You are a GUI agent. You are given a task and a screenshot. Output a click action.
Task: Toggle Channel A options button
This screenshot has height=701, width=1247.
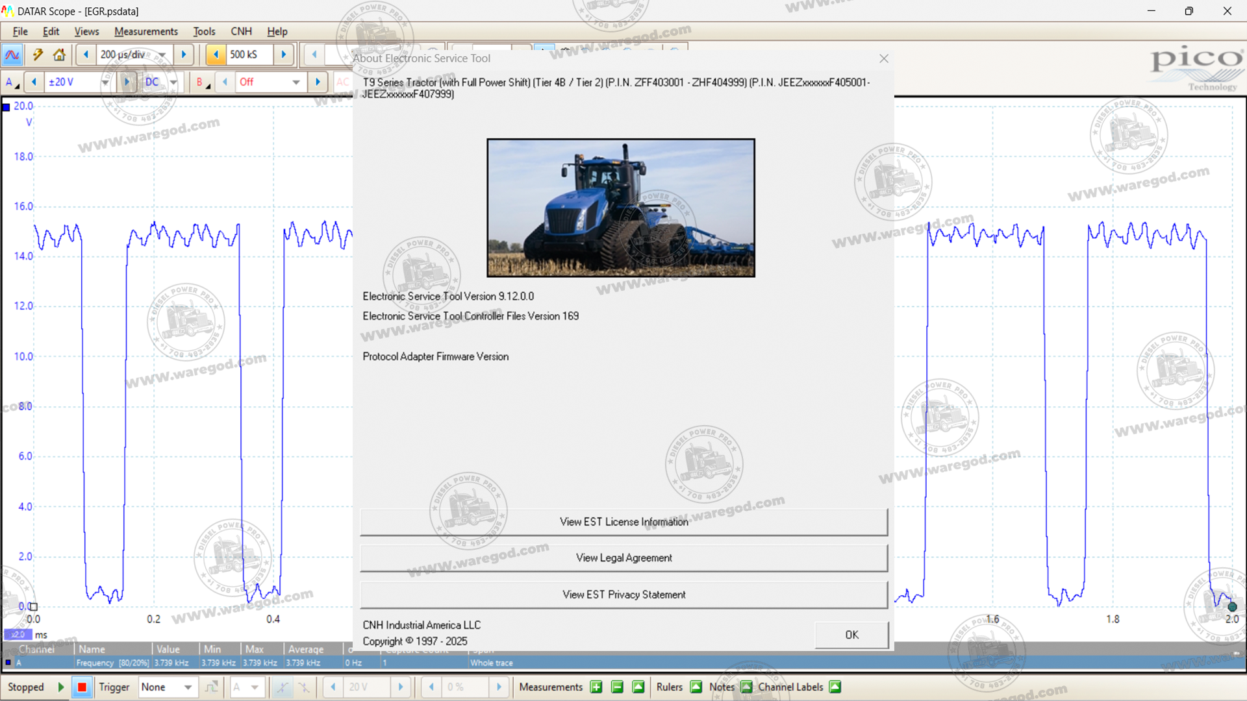(12, 82)
